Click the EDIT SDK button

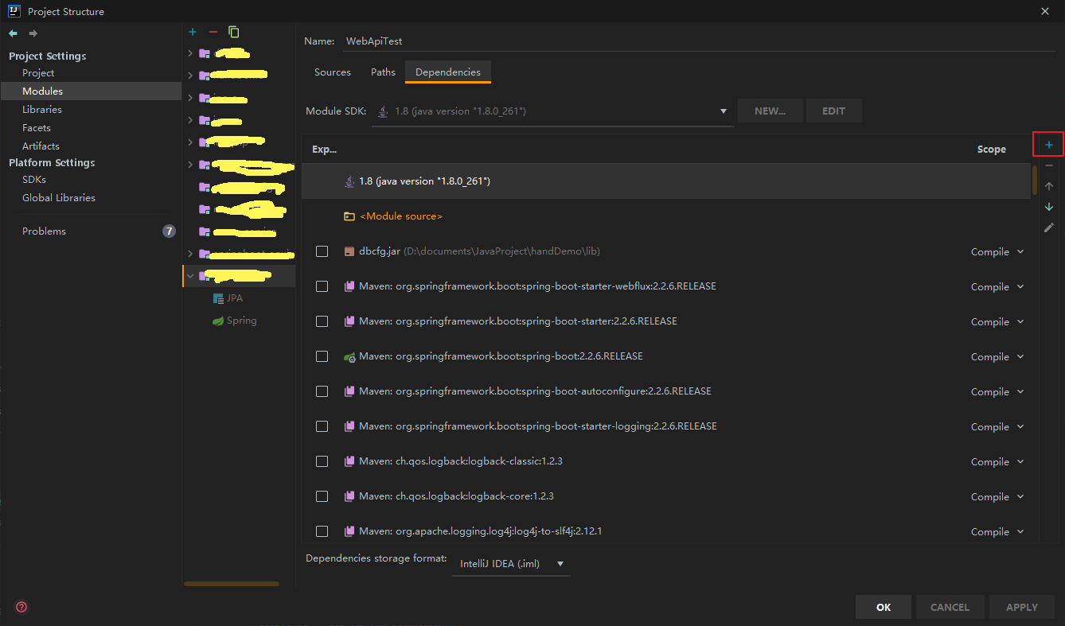833,111
